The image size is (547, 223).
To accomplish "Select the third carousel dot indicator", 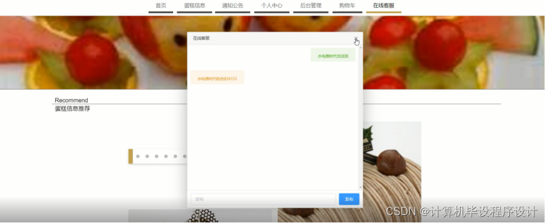I will 157,156.
